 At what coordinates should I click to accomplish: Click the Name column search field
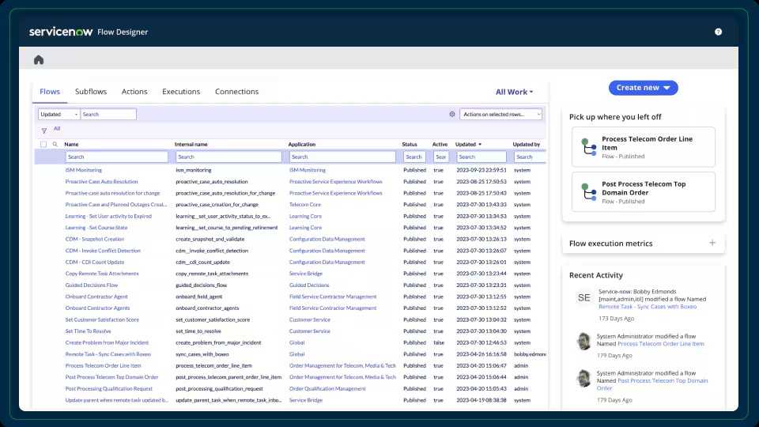(x=118, y=157)
